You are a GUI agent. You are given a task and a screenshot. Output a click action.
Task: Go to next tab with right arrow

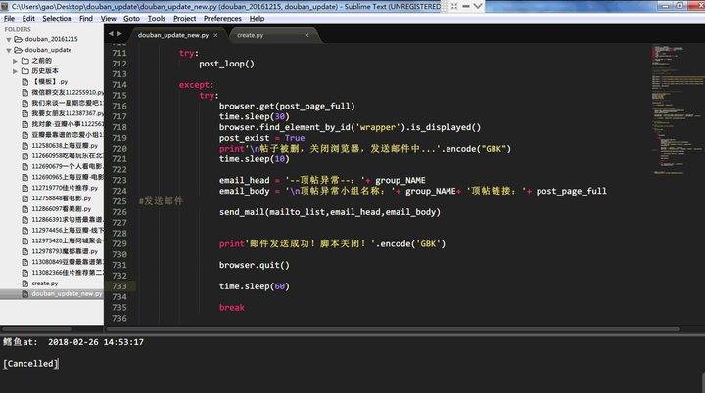click(x=119, y=33)
